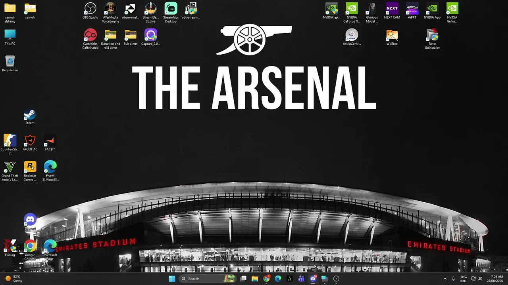Image resolution: width=508 pixels, height=285 pixels.
Task: Open Chrome from the taskbar
Action: (x=266, y=279)
